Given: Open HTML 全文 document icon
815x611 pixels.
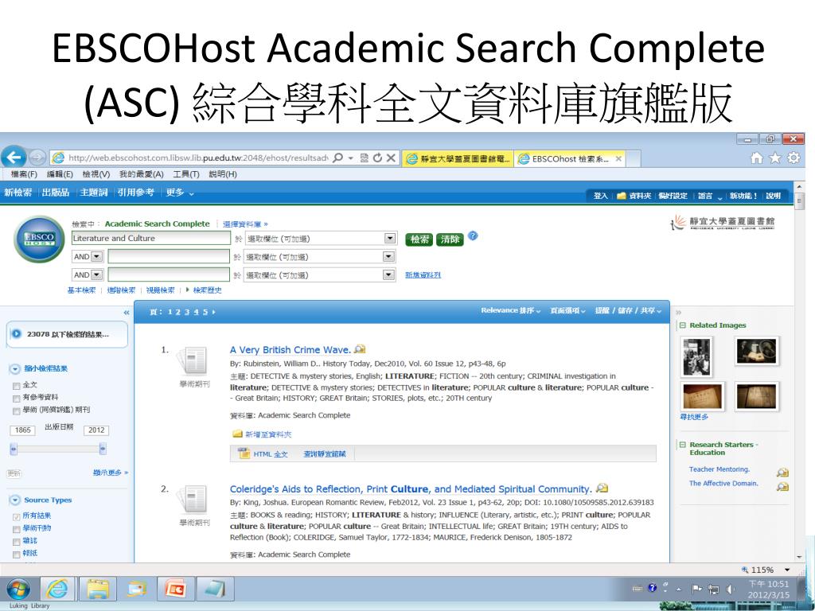Looking at the screenshot, I should (x=244, y=453).
